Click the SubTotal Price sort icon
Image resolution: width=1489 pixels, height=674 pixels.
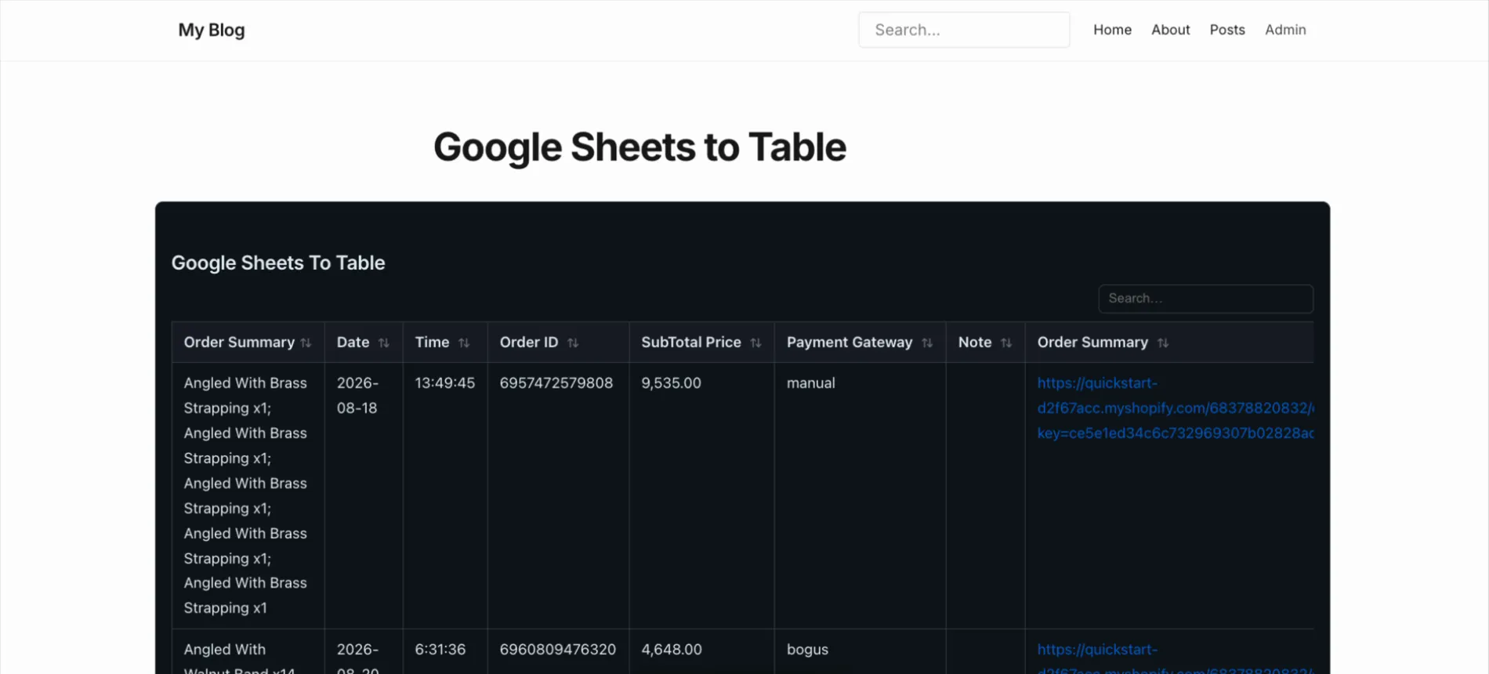[x=755, y=342]
